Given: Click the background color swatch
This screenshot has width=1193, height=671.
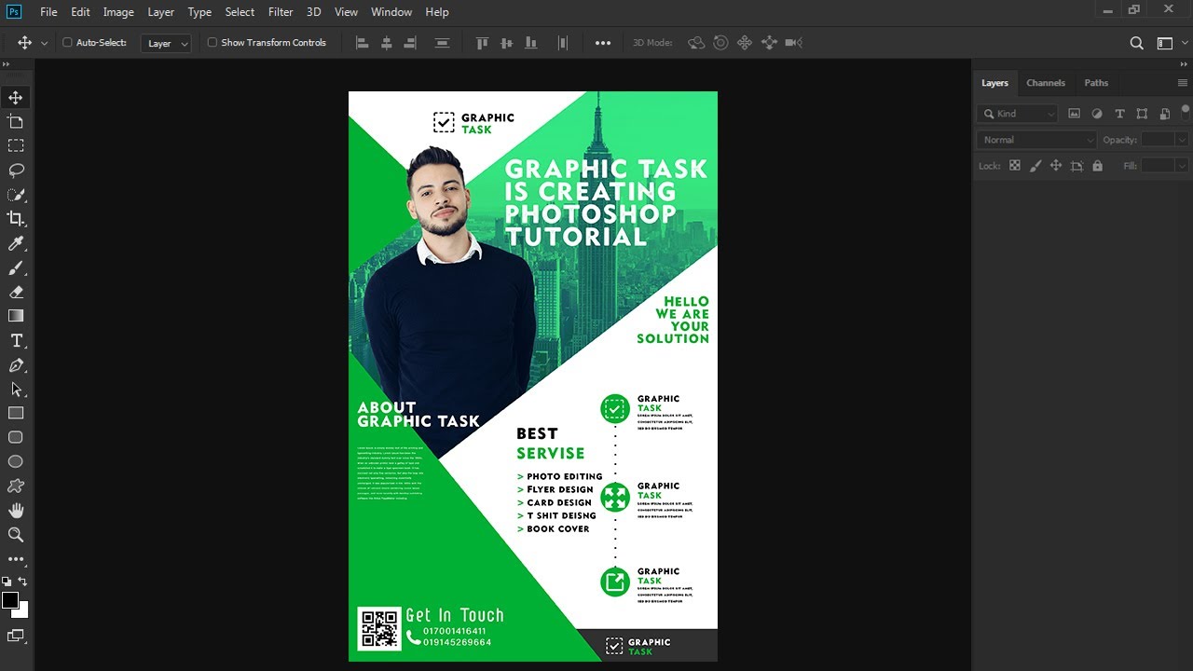Looking at the screenshot, I should click(x=23, y=612).
